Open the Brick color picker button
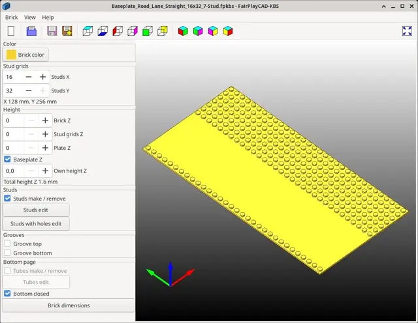 [25, 55]
